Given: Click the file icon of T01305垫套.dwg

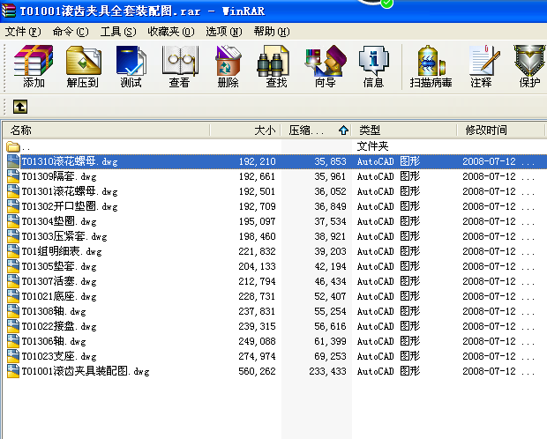Looking at the screenshot, I should (13, 266).
